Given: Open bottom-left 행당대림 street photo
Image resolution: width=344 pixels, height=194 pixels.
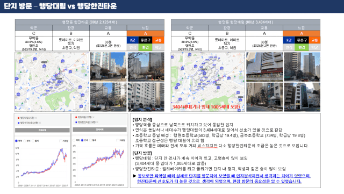Looking at the screenshot, I should pos(264,97).
